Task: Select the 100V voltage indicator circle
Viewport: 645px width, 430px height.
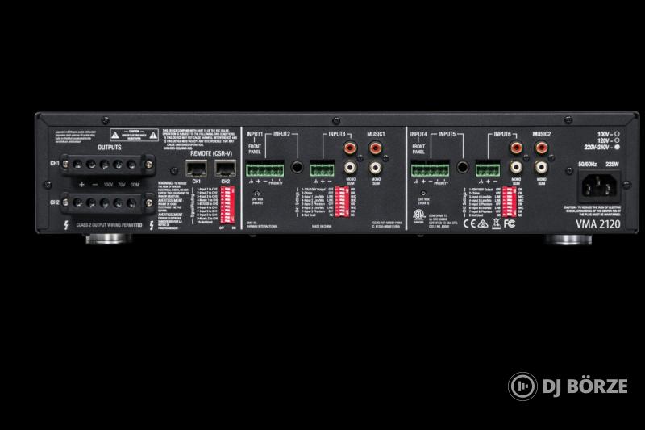Action: (617, 134)
